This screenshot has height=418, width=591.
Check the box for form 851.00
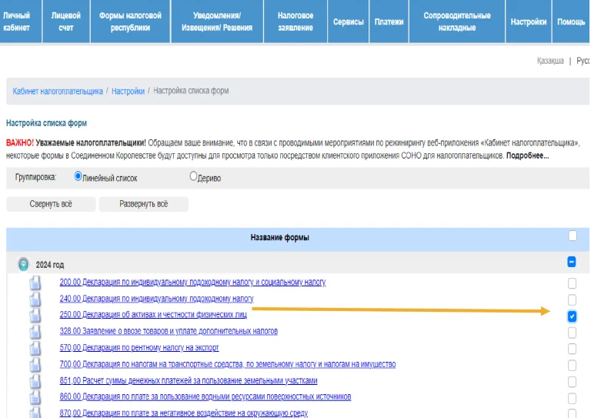573,382
